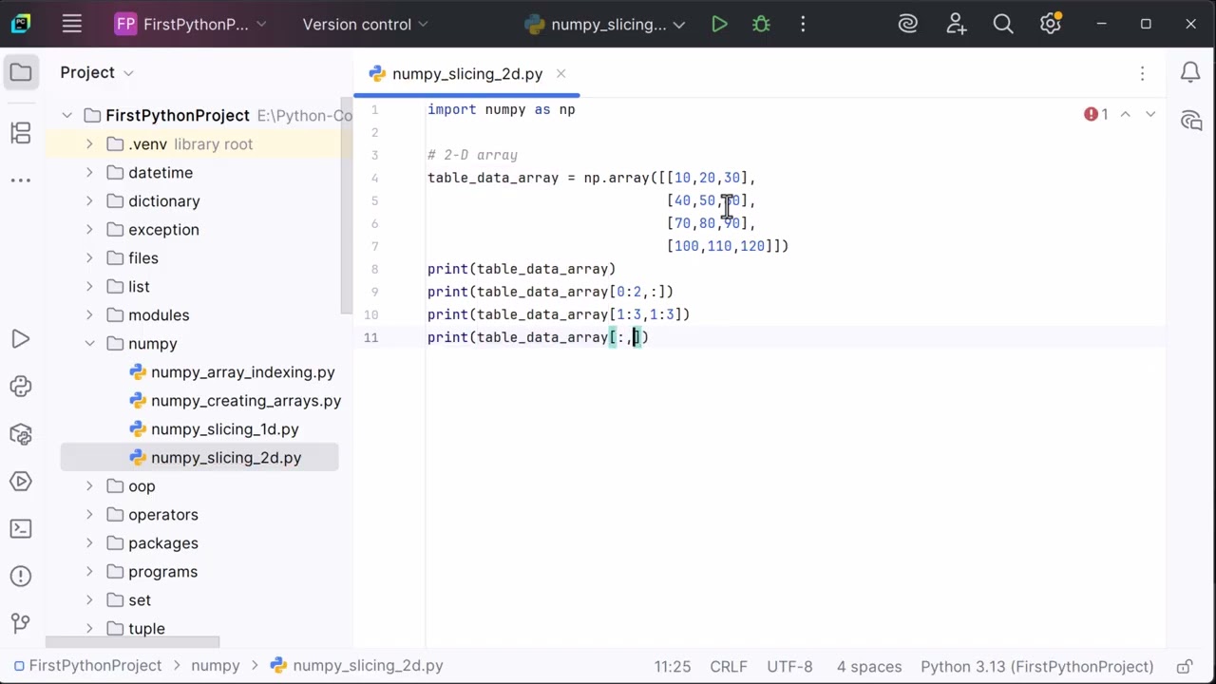Open the main hamburger menu

pyautogui.click(x=72, y=25)
